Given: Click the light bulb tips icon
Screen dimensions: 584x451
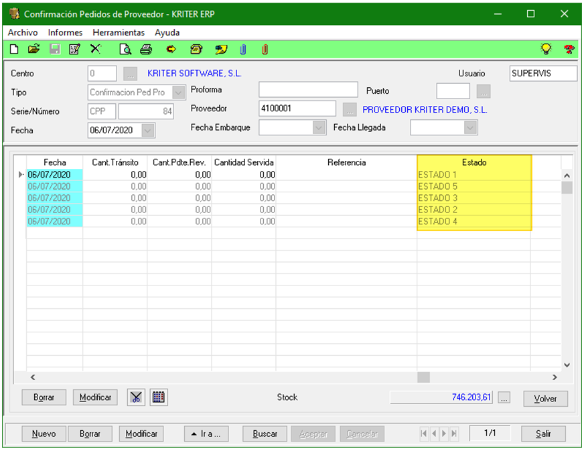Looking at the screenshot, I should click(546, 49).
